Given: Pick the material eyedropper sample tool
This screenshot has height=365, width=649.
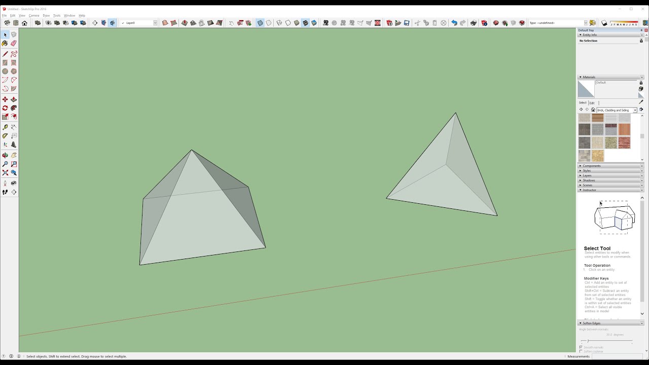Looking at the screenshot, I should pos(641,102).
